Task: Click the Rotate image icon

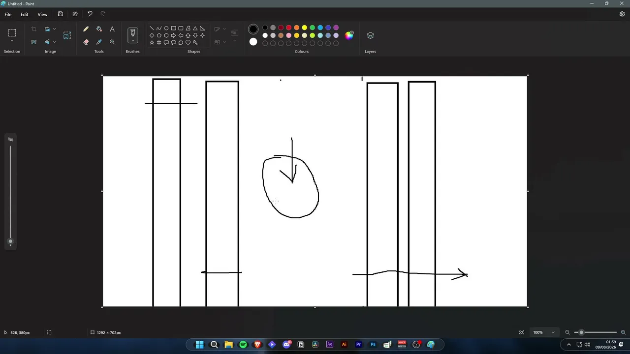Action: (47, 29)
